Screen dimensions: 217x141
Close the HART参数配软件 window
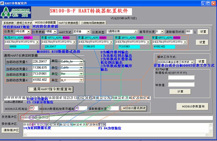213,3
